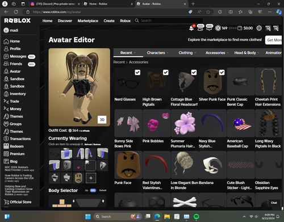Go to sidebar Home house icon
The image size is (284, 222).
click(x=6, y=41)
